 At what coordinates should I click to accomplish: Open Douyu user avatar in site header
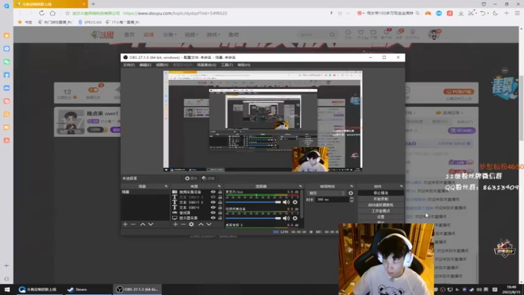(434, 34)
